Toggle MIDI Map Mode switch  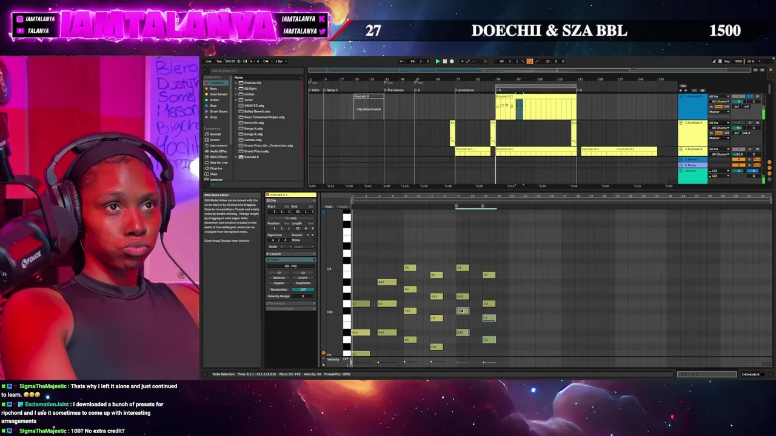[x=738, y=61]
